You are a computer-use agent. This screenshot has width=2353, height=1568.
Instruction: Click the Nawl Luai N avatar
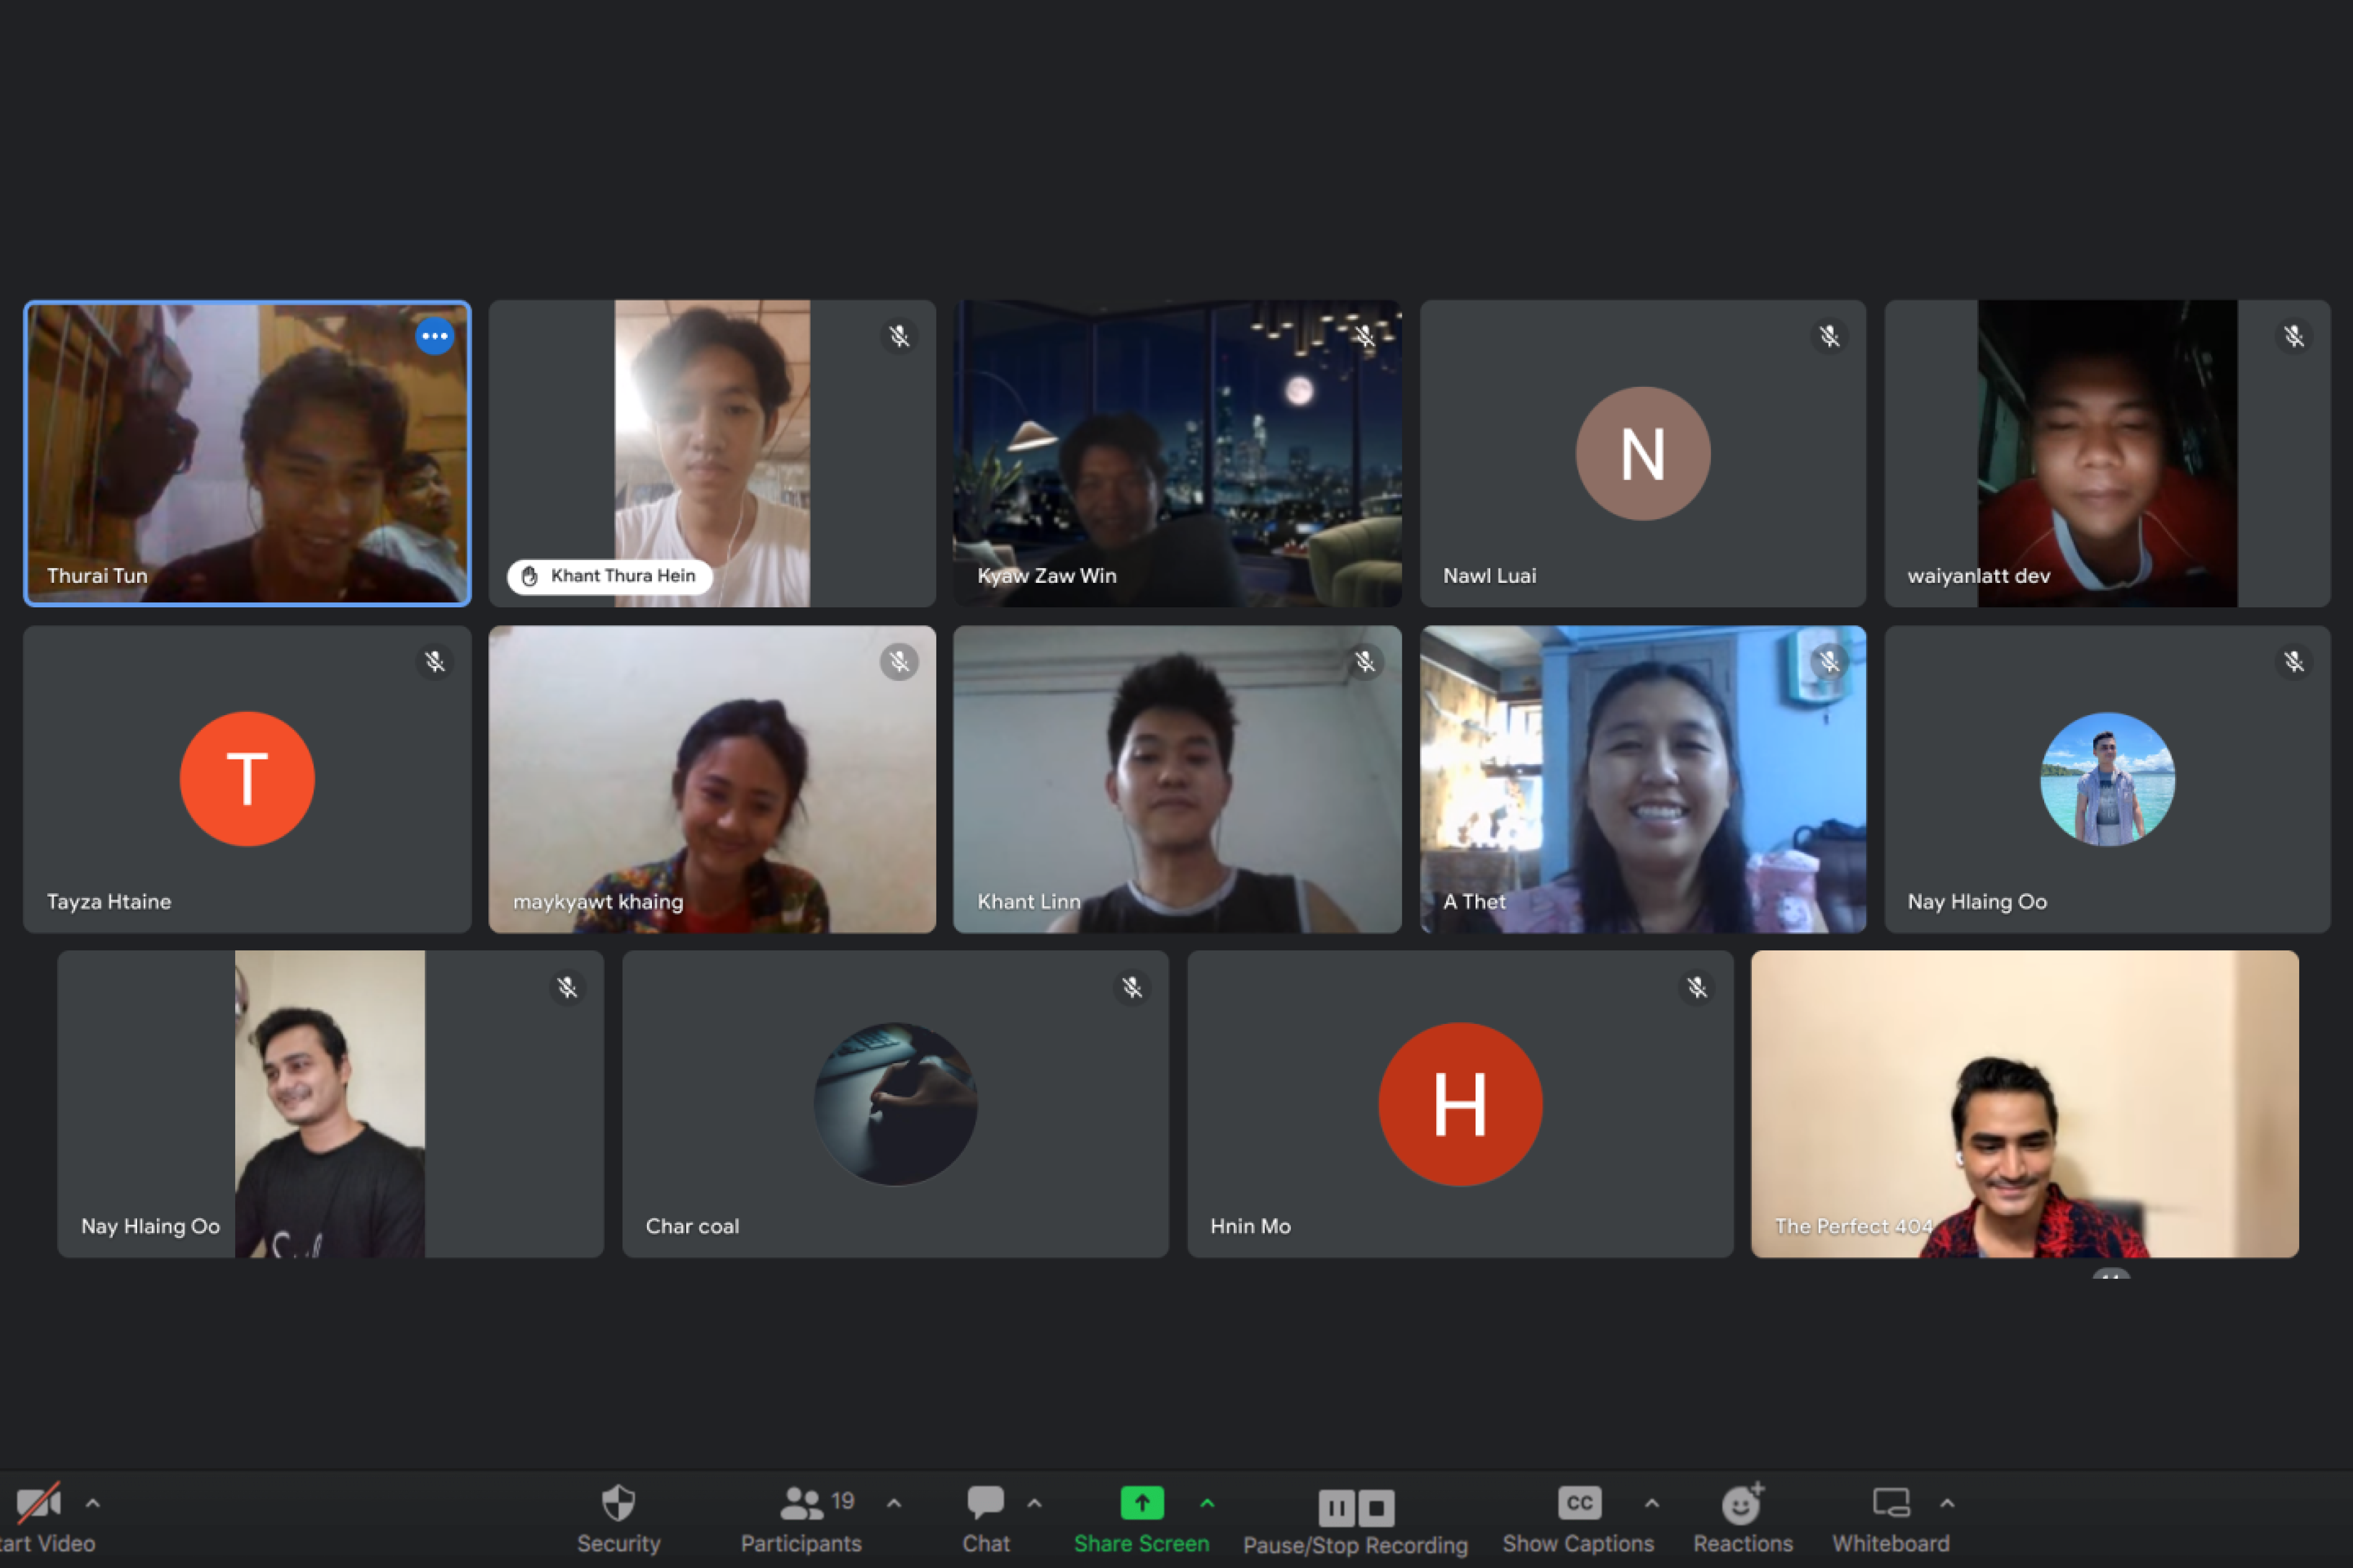click(1643, 453)
